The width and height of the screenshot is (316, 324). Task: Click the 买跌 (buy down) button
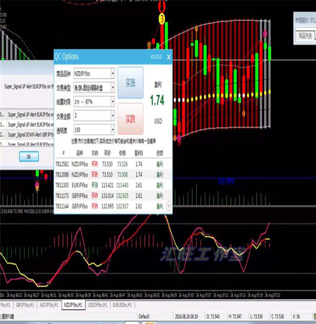point(130,119)
